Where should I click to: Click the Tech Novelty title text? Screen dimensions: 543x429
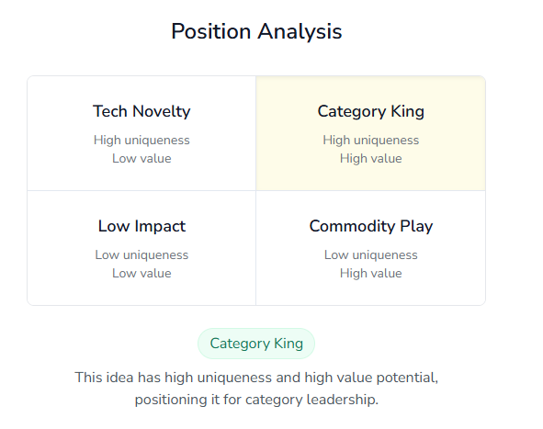[x=141, y=111]
